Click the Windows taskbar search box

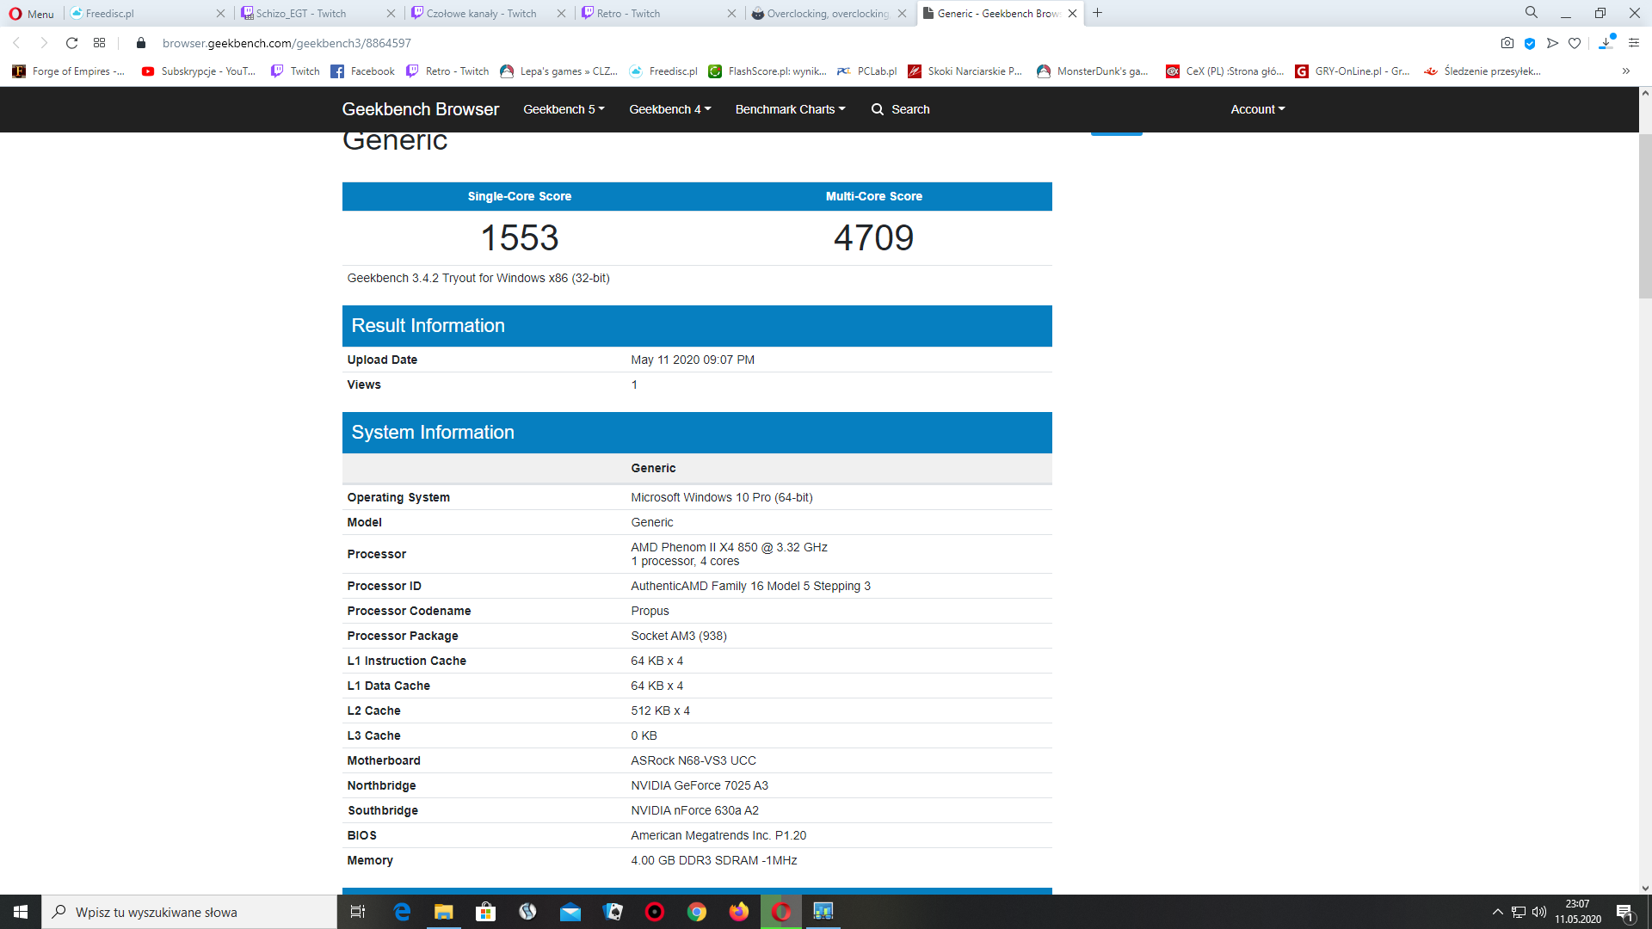coord(189,912)
